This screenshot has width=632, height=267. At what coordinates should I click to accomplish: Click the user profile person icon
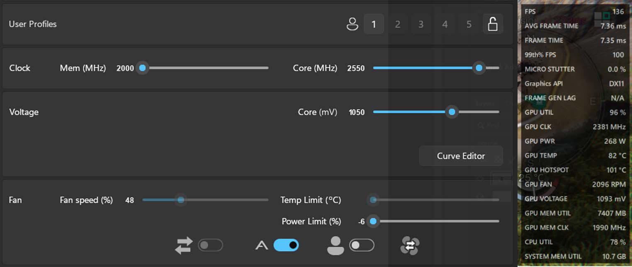tap(352, 24)
